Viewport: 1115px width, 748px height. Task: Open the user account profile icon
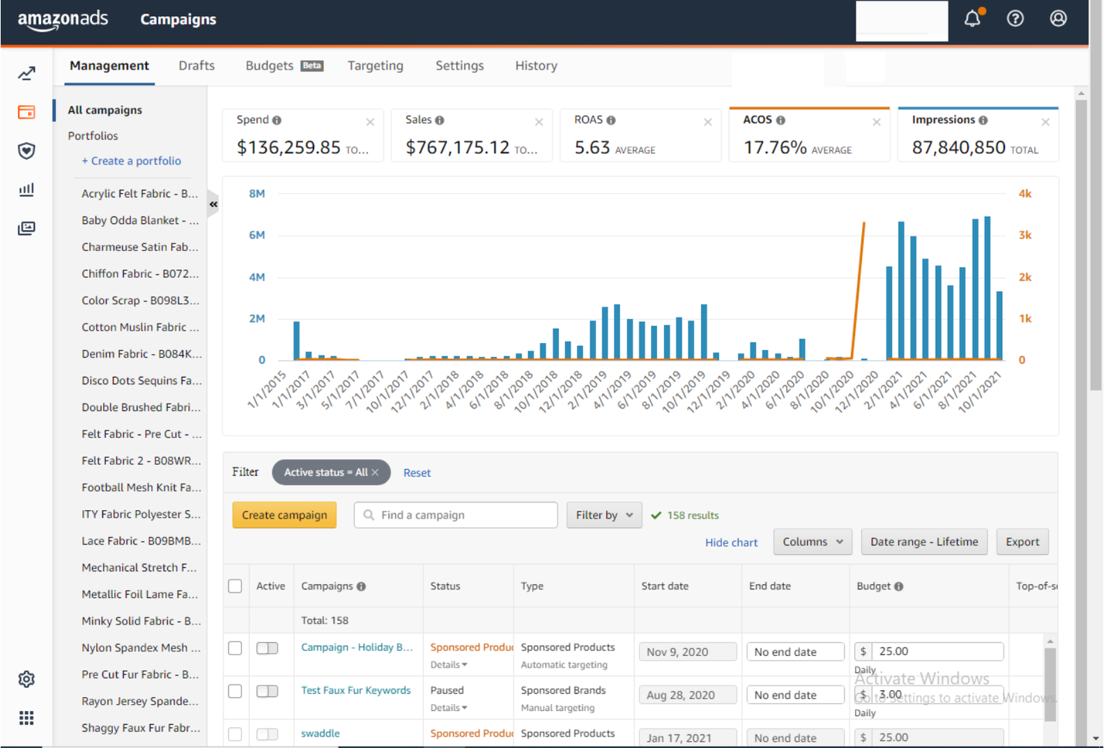[1058, 19]
